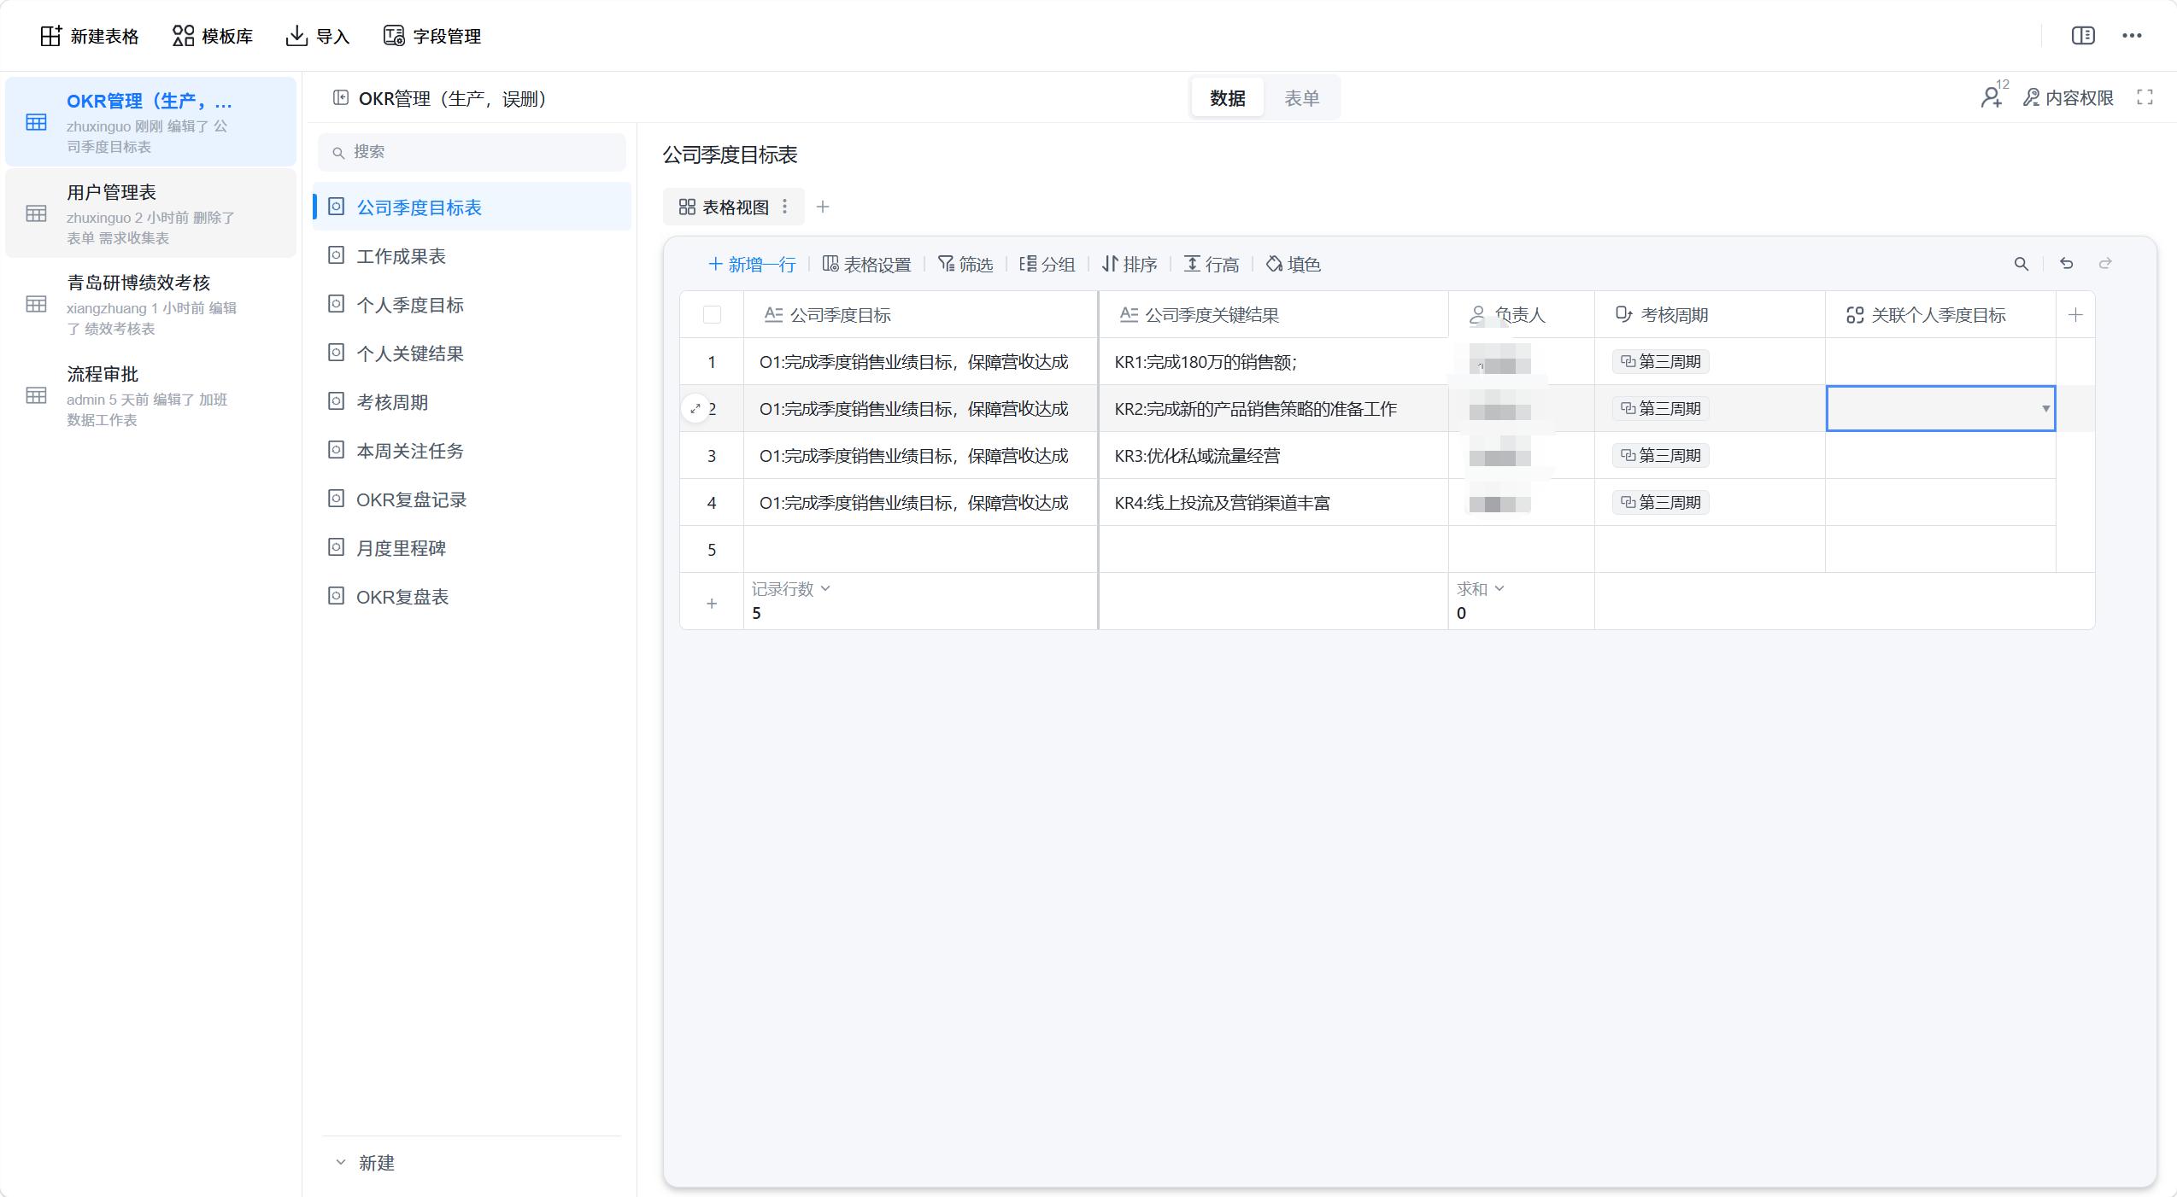Screen dimensions: 2177x1197
Task: Click cell KR1:完成180万的销售额;
Action: pos(1274,362)
